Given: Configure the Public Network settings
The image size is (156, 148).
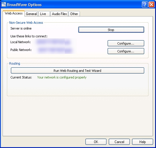Looking at the screenshot, I should [x=126, y=51].
